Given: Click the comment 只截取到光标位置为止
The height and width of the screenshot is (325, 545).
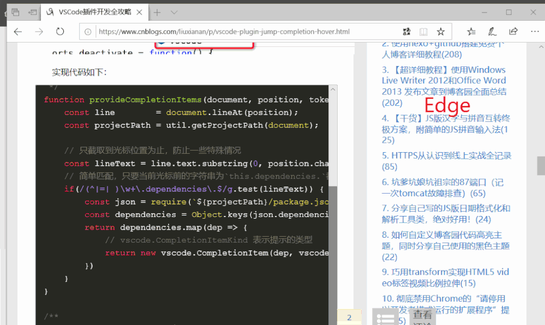Looking at the screenshot, I should [x=152, y=151].
